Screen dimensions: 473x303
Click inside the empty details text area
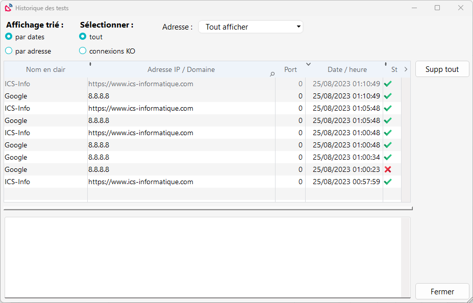[203, 257]
